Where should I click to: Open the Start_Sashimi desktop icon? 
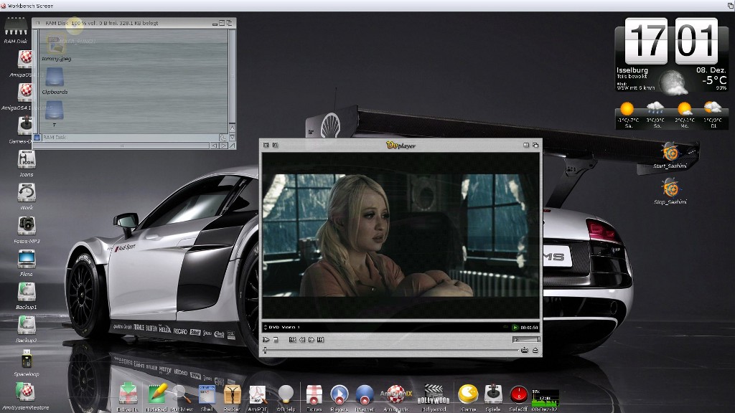(x=670, y=152)
